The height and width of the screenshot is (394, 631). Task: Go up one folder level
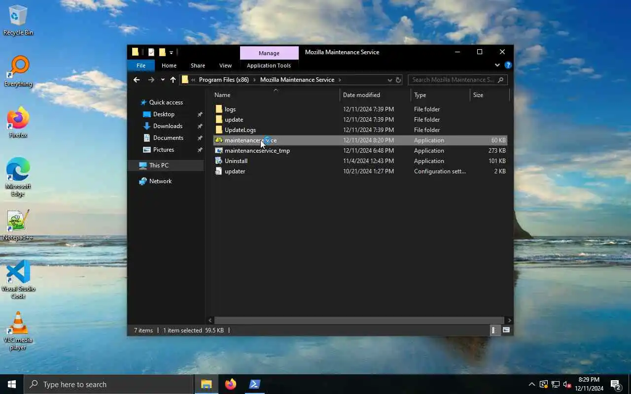click(173, 80)
